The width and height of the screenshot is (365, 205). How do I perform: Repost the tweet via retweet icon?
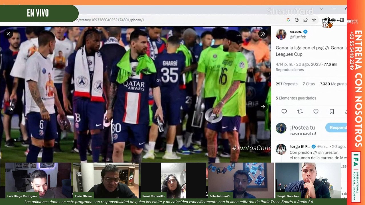click(300, 112)
